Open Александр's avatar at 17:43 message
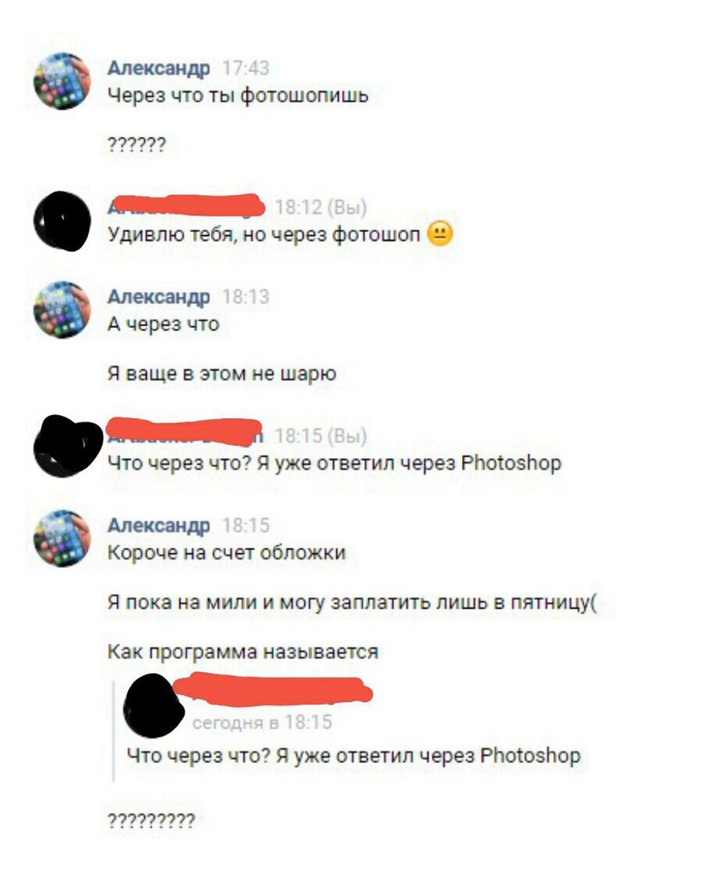Viewport: 707px width, 877px height. 62,81
